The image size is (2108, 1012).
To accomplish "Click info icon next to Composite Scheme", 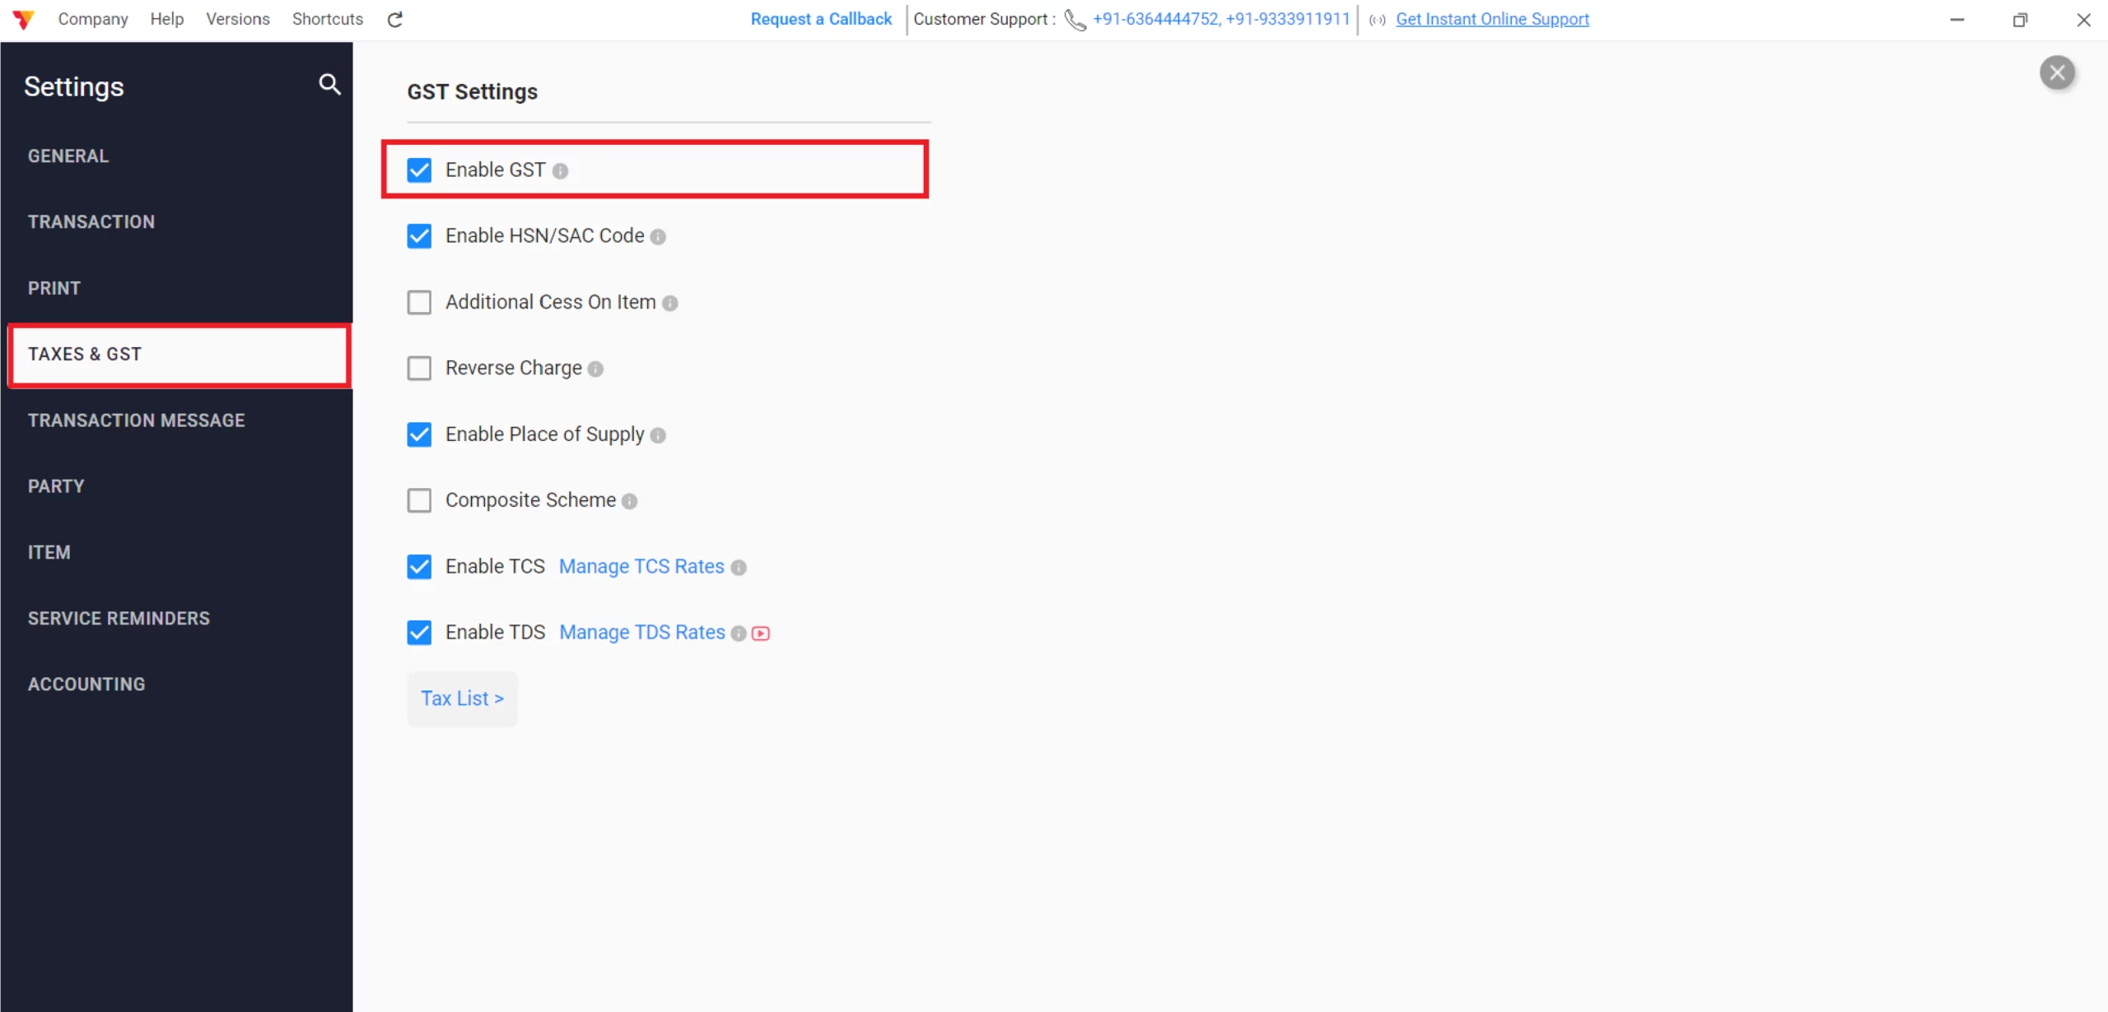I will [x=629, y=501].
